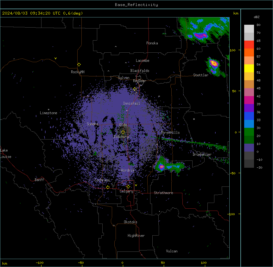
Task: Pick the lightest gray 80-70 dBZ swatch
Action: point(249,29)
